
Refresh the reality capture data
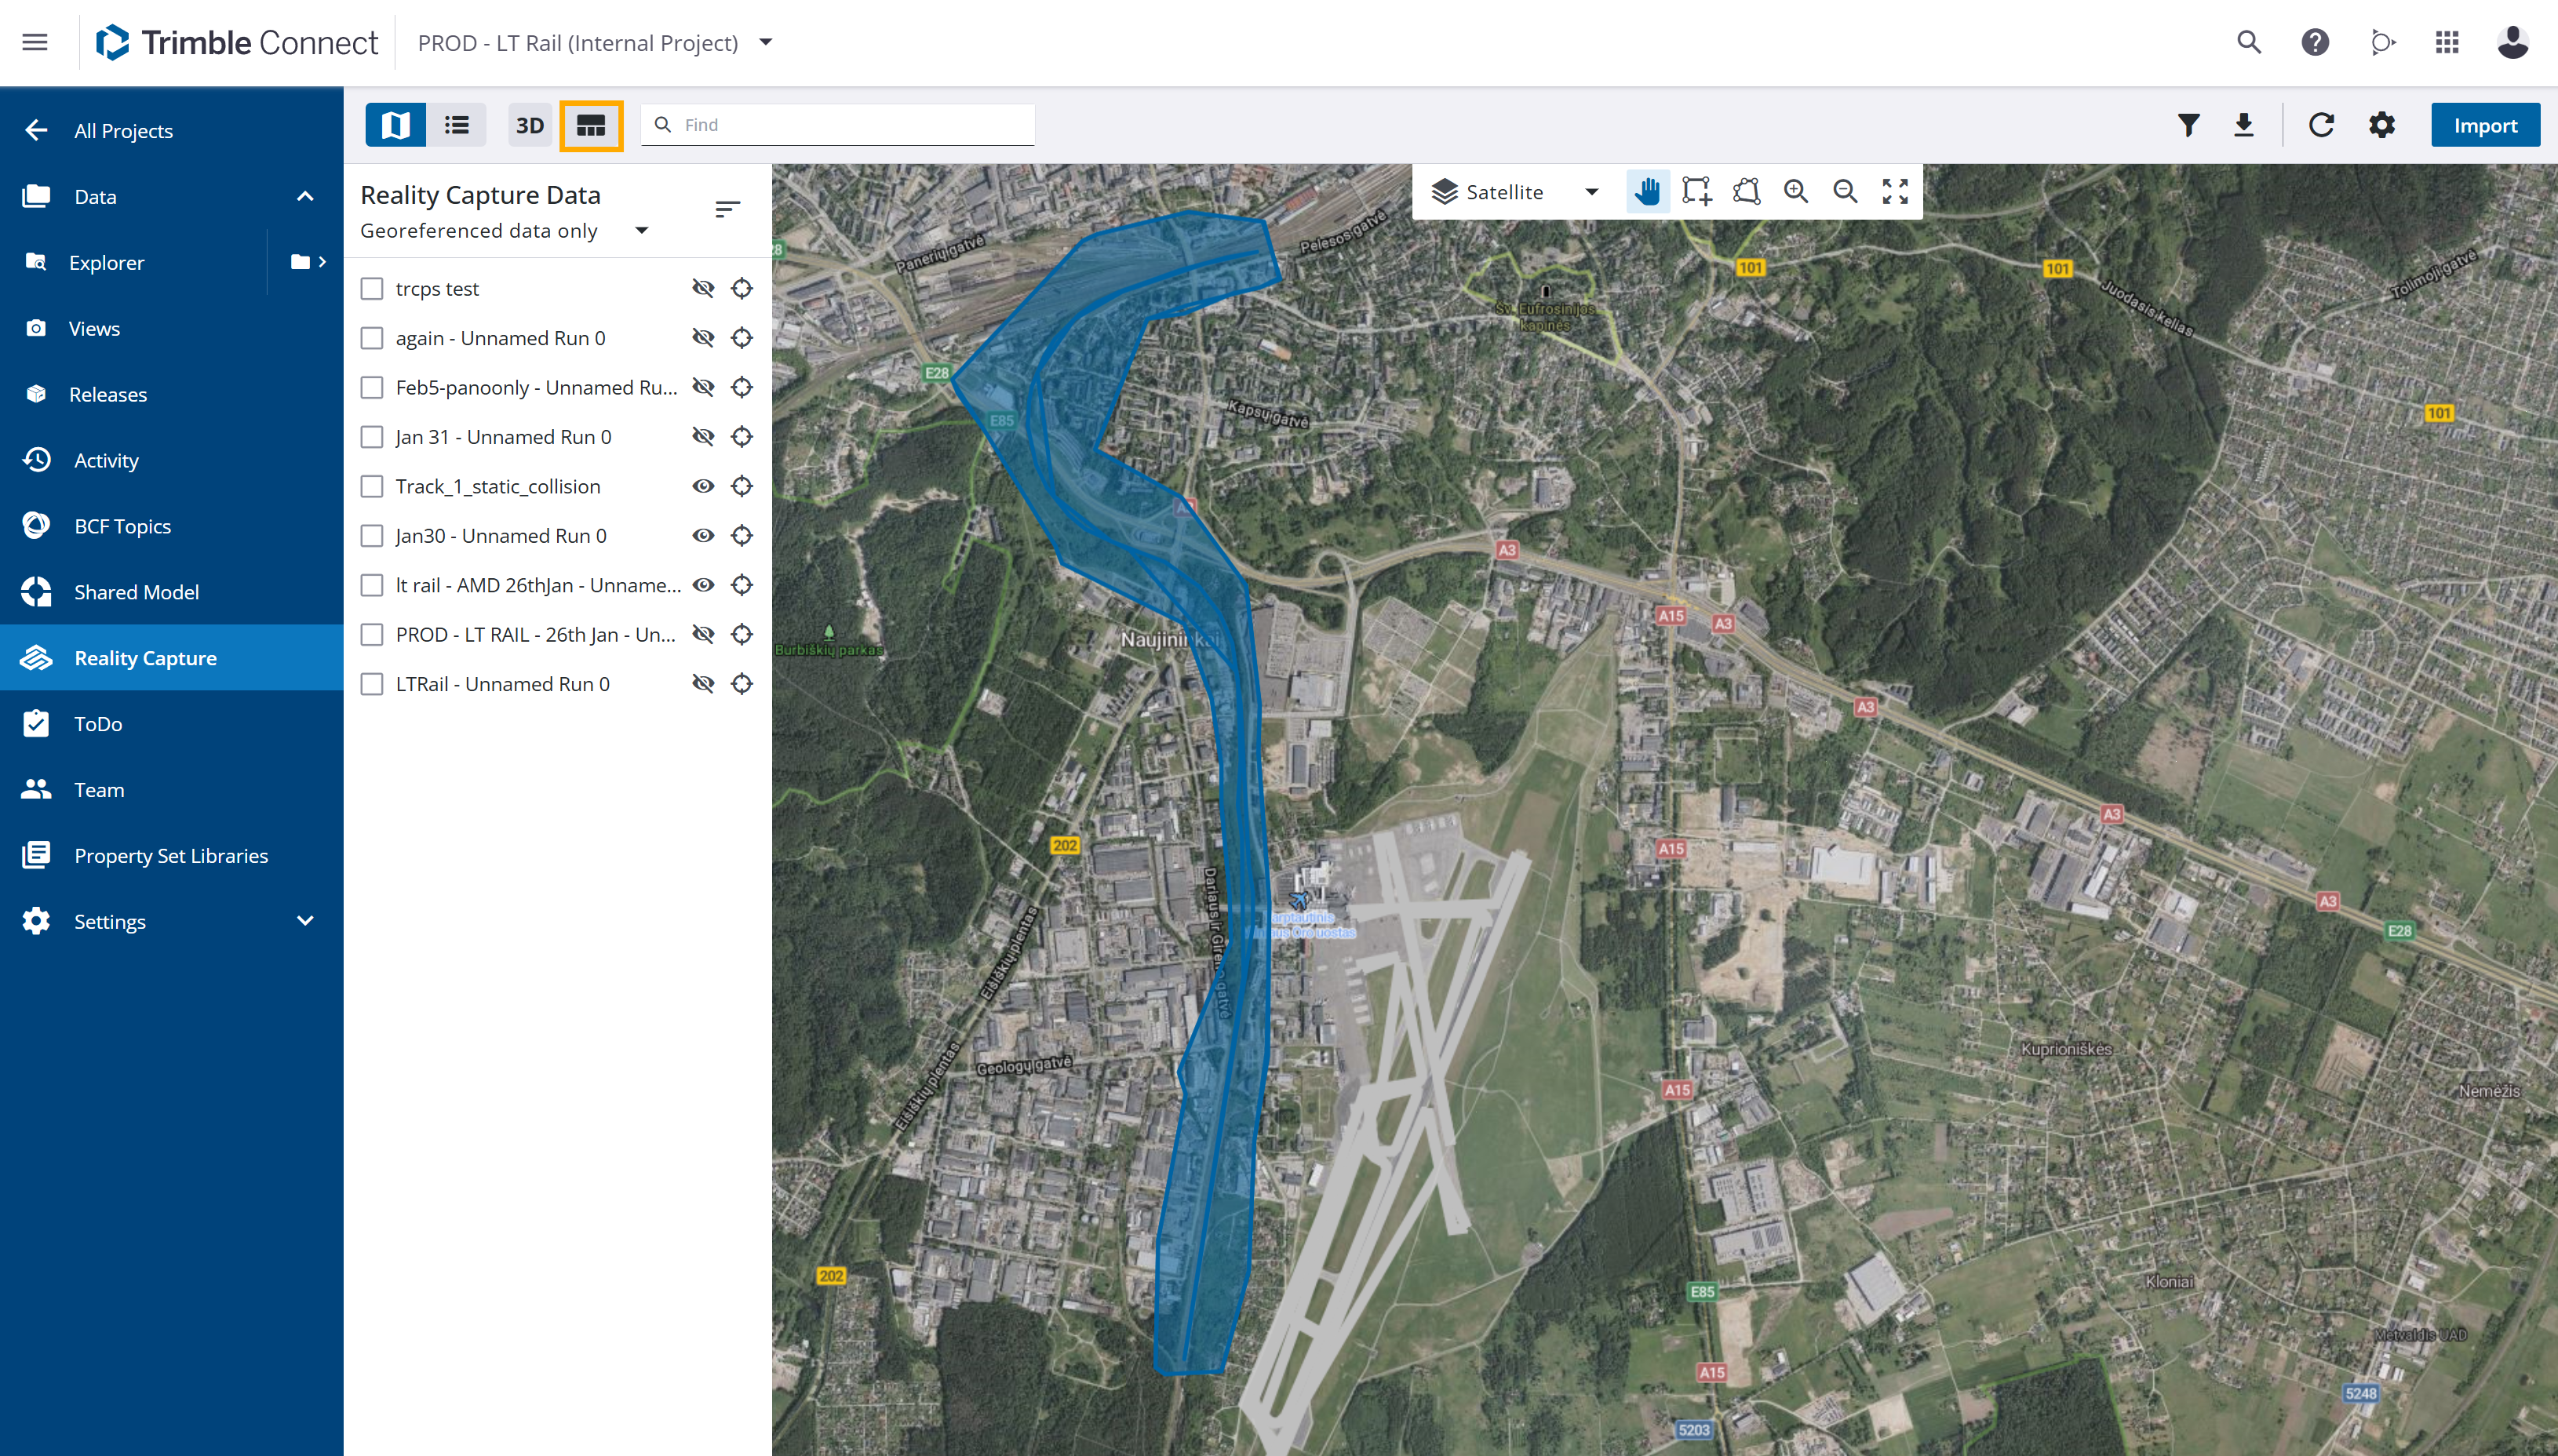[x=2321, y=125]
